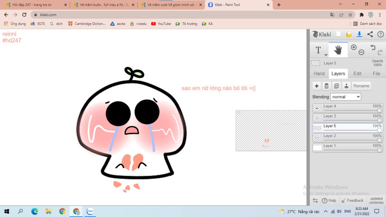
Task: Click Layer 5 opacity slider handle
Action: click(x=379, y=130)
